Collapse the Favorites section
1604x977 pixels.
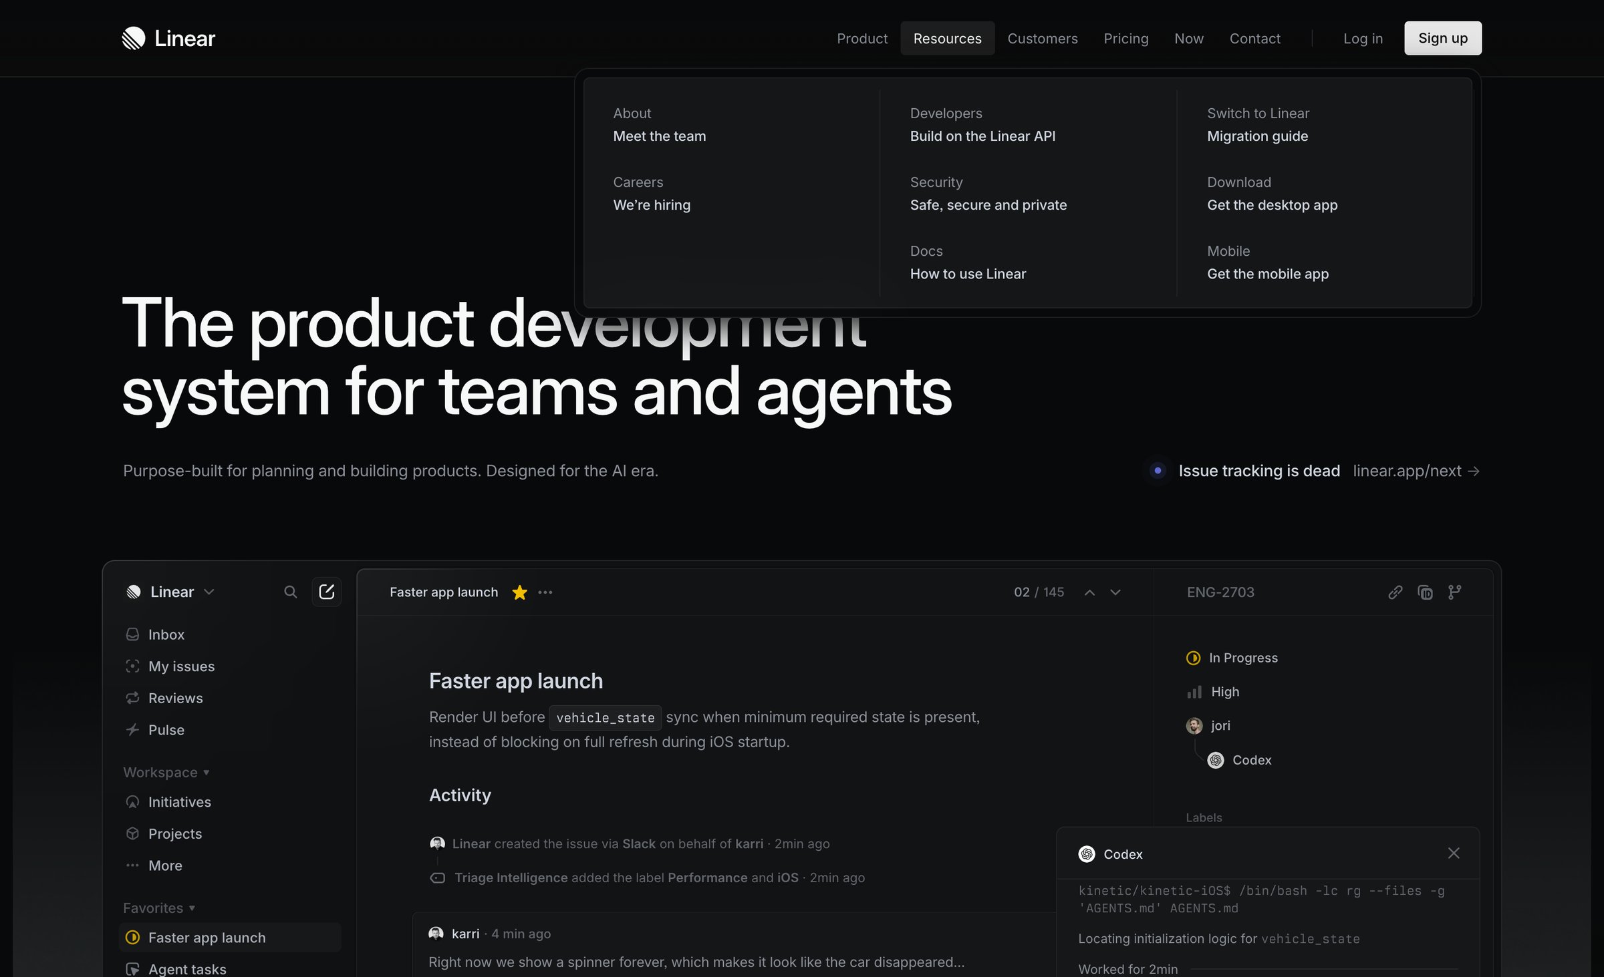(159, 908)
